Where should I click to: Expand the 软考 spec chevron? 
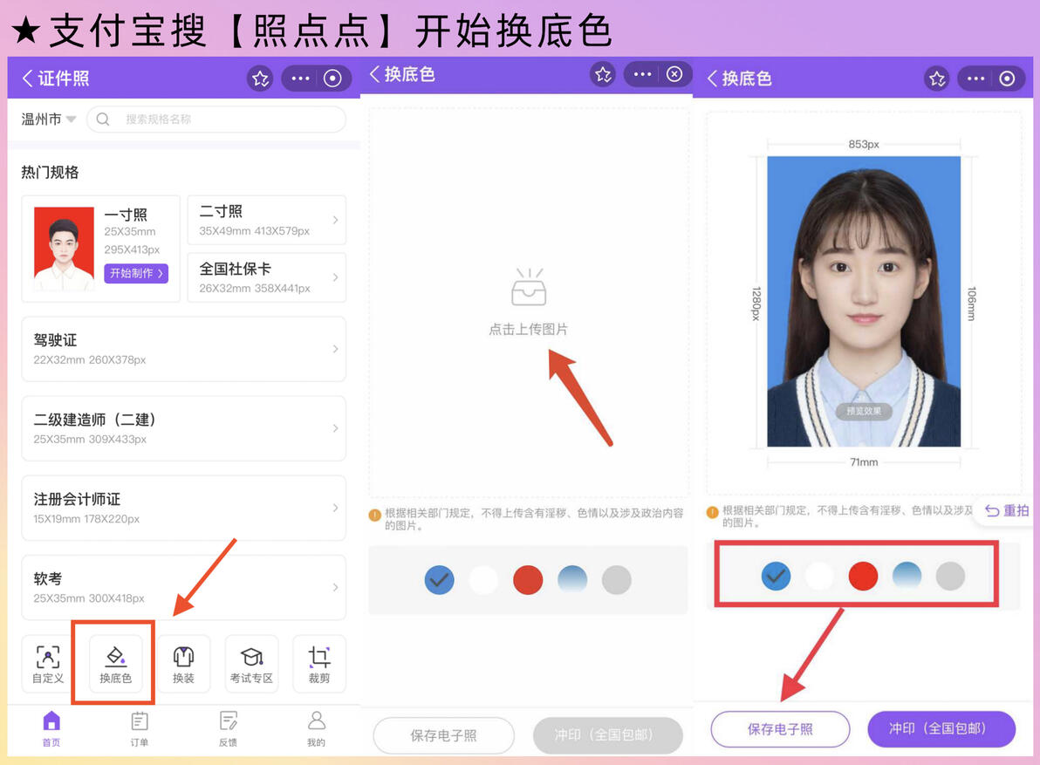coord(335,587)
